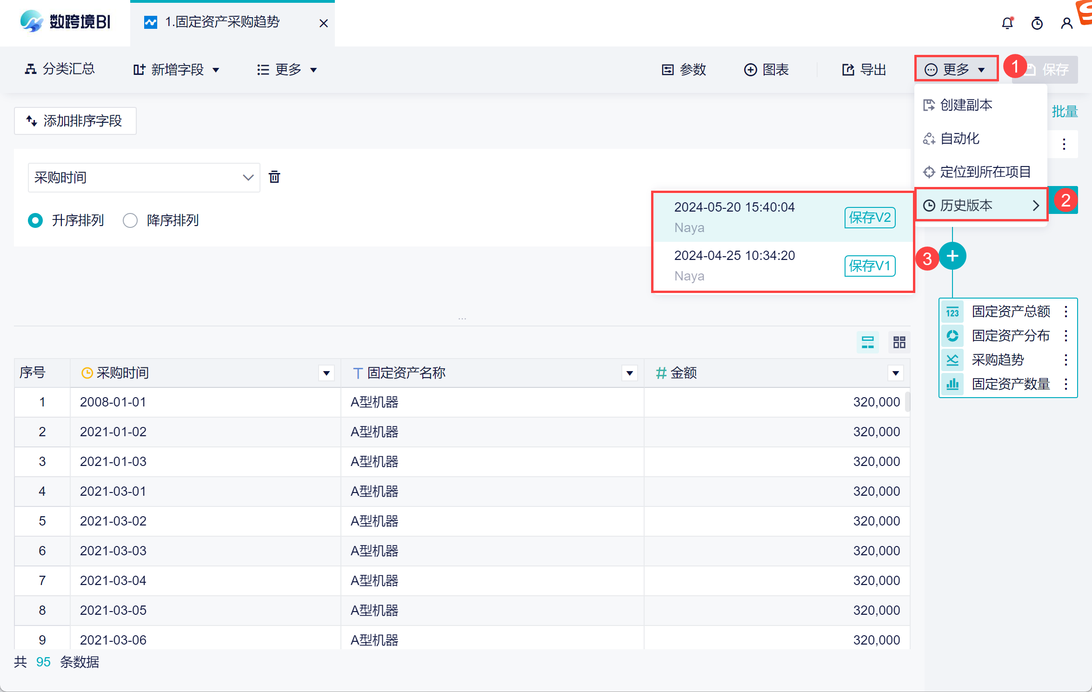Click the notification bell icon
Viewport: 1092px width, 692px height.
pos(1007,23)
